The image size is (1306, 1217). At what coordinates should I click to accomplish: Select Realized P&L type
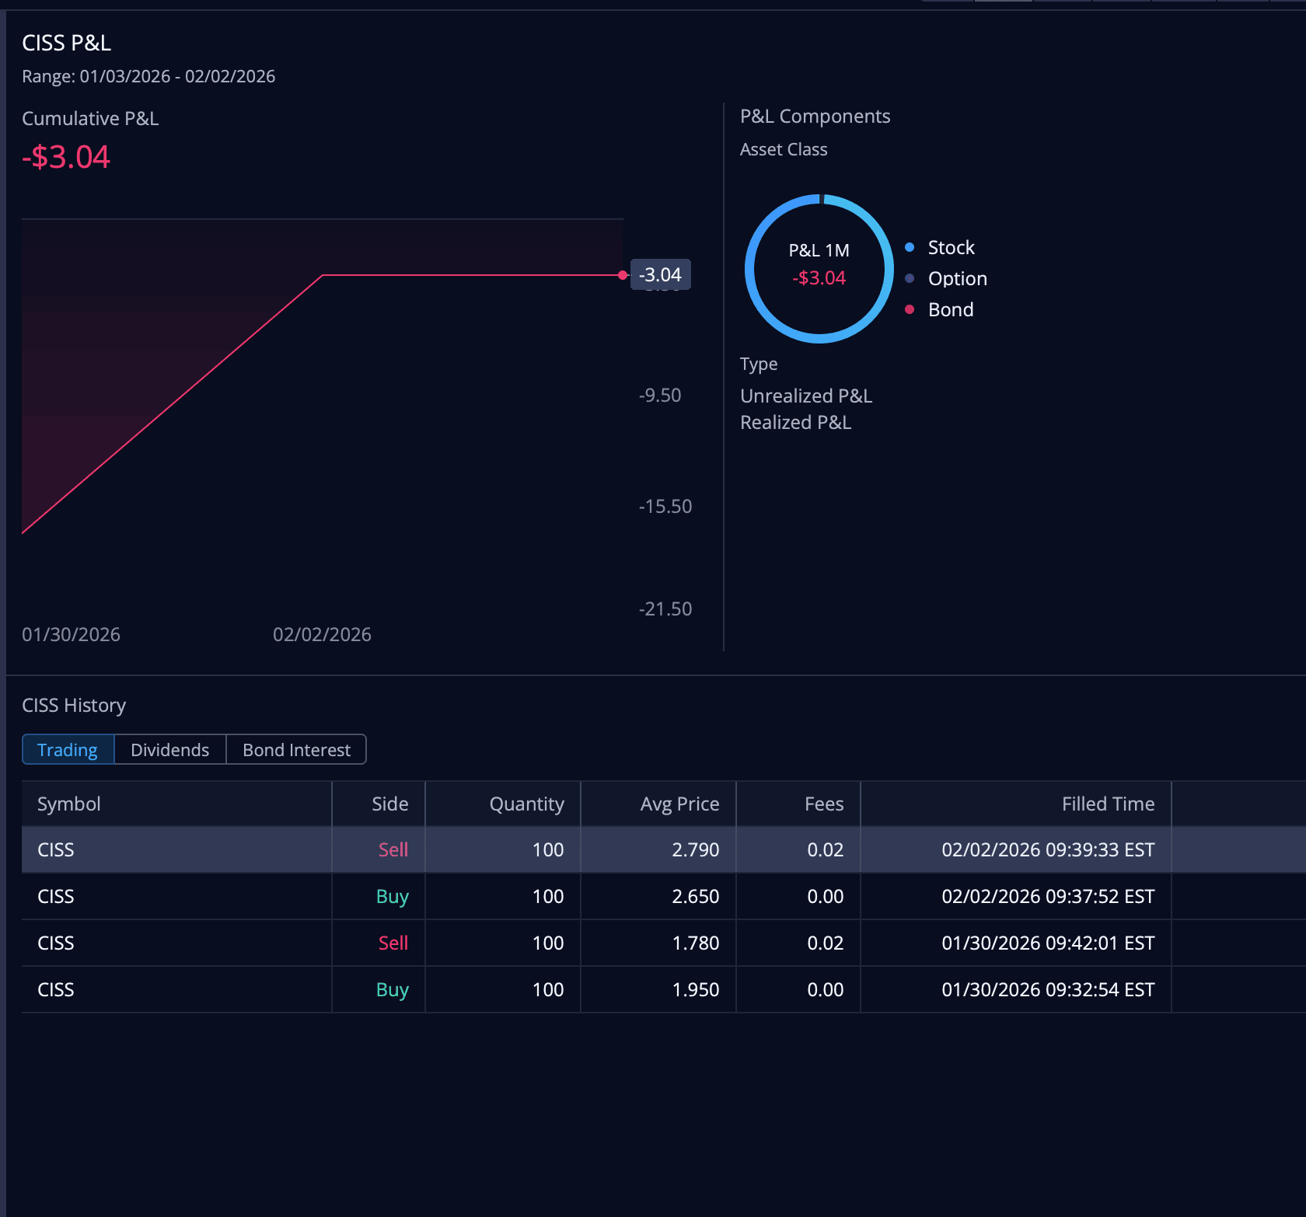795,423
